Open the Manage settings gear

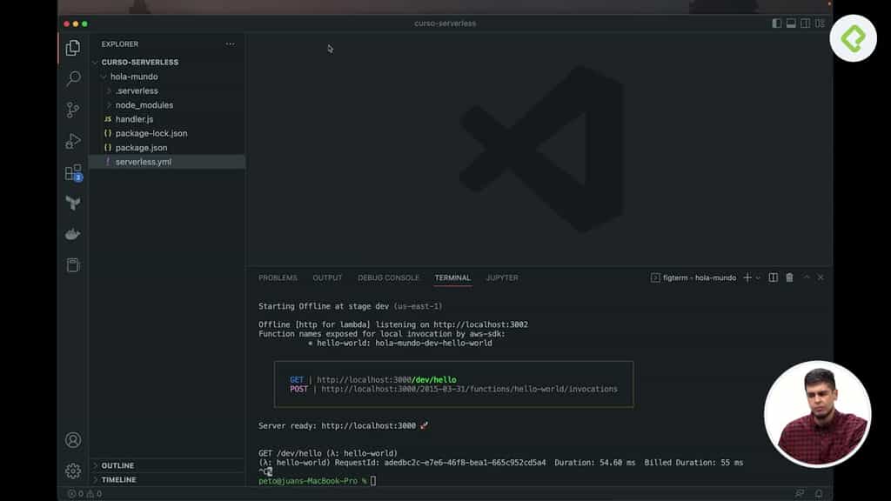72,471
